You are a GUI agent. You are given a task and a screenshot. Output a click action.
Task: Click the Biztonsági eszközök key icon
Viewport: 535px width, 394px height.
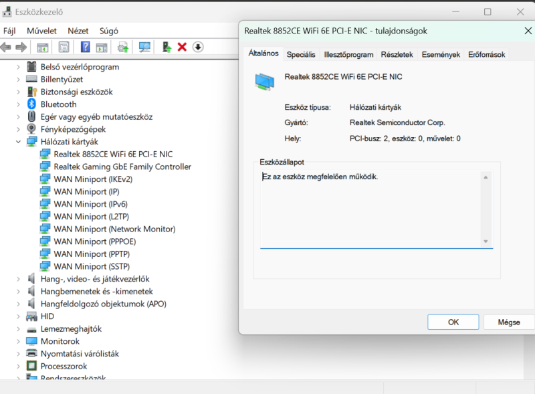[32, 92]
